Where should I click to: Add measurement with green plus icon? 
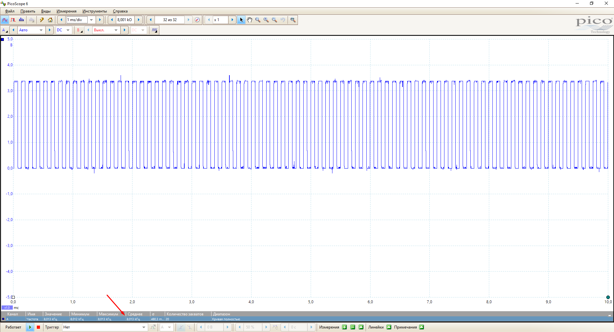click(345, 327)
